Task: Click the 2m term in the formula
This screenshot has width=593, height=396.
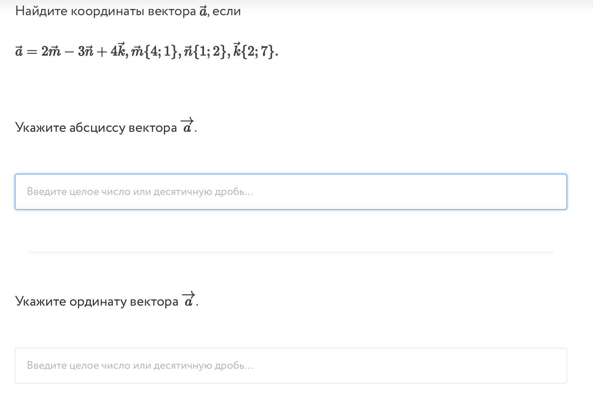Action: click(x=51, y=51)
